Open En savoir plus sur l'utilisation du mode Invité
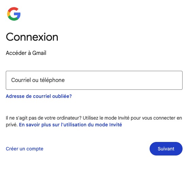188x187 pixels. click(70, 125)
